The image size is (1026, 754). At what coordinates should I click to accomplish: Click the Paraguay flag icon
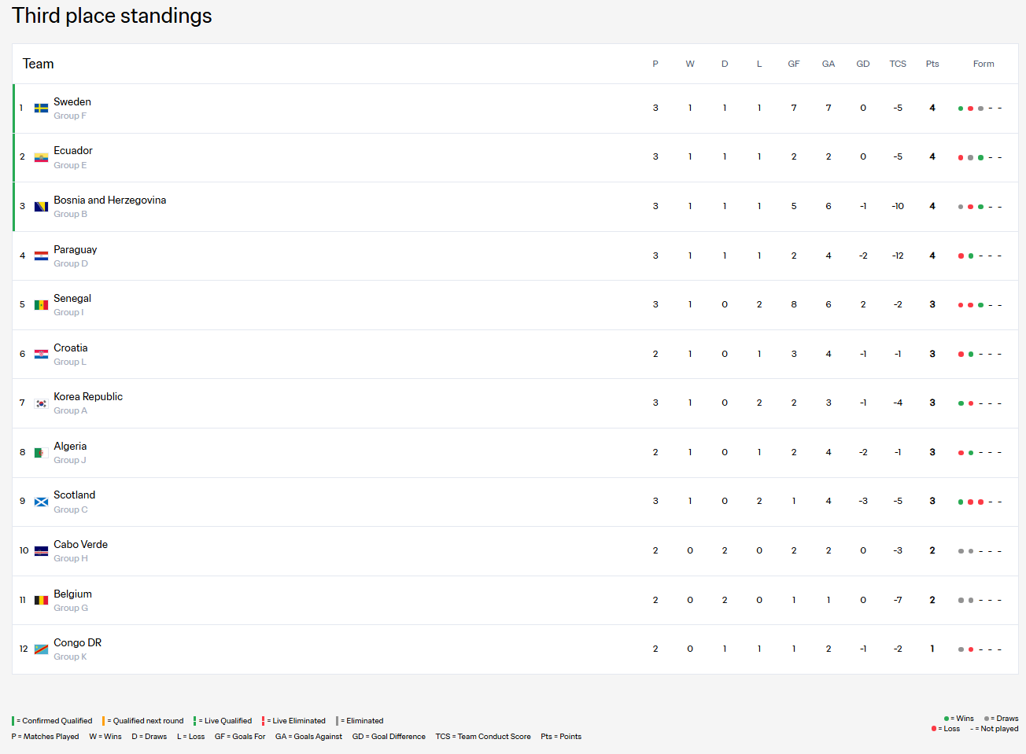[x=41, y=256]
